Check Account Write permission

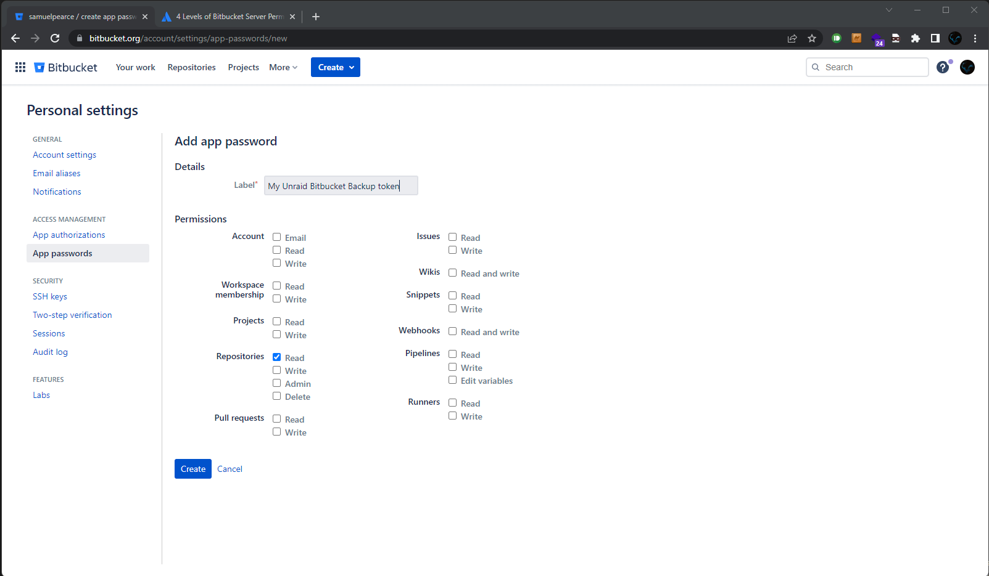tap(277, 263)
